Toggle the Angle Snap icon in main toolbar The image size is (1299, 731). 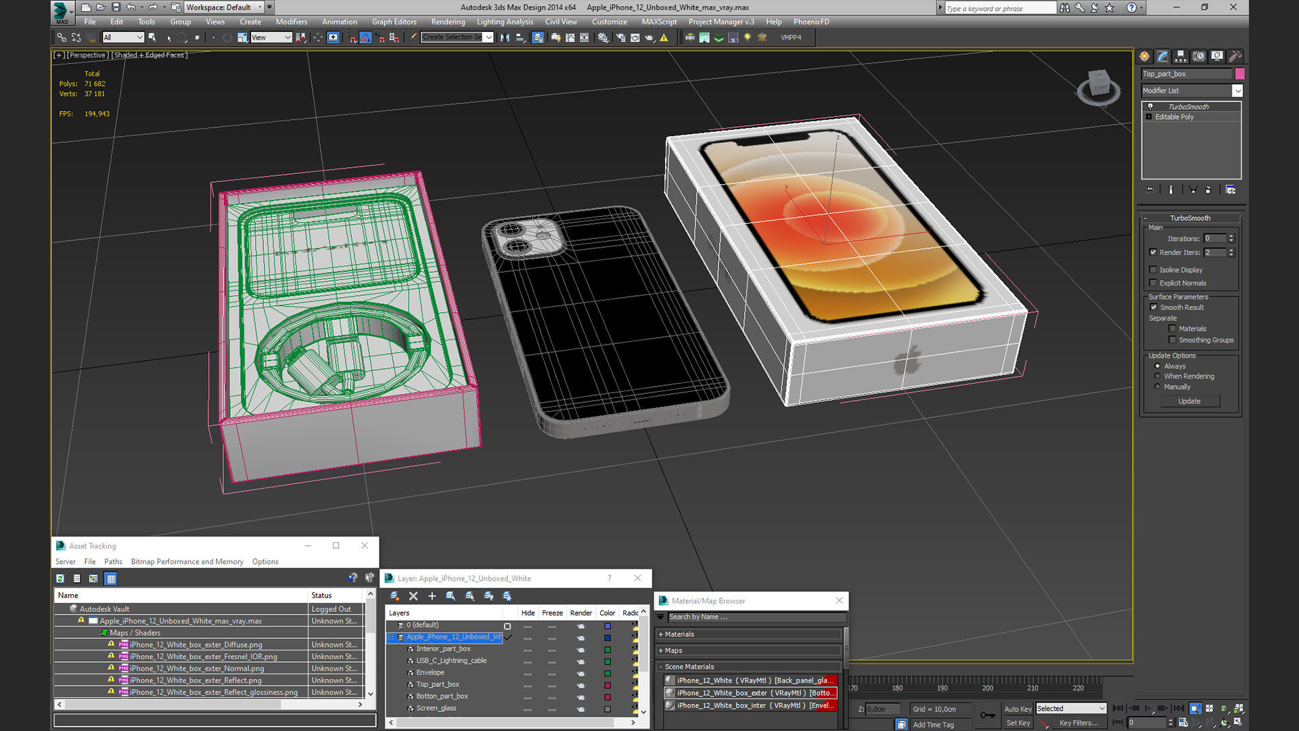click(x=365, y=38)
